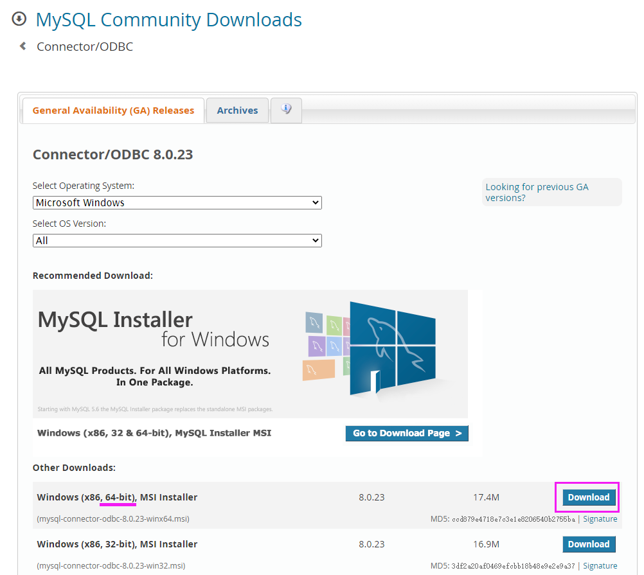
Task: Switch to the Archives tab
Action: [x=237, y=111]
